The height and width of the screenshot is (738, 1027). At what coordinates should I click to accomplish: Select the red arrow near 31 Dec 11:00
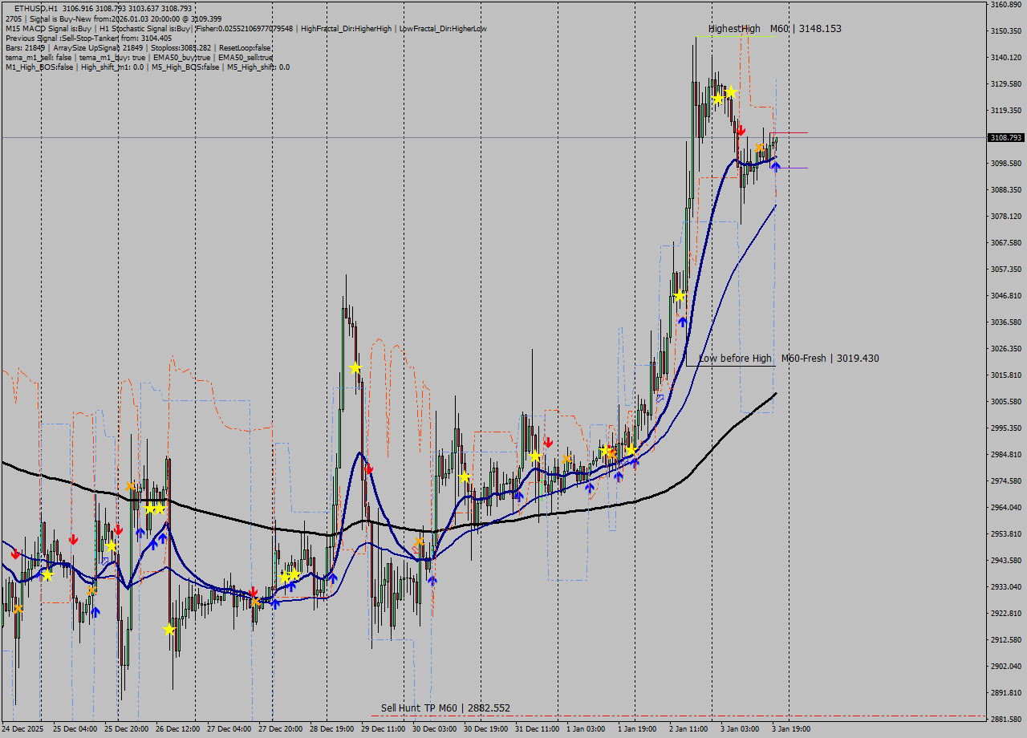coord(549,441)
